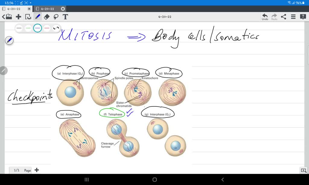Toggle the floating pencil shortcut button
The image size is (309, 185).
pyautogui.click(x=9, y=40)
